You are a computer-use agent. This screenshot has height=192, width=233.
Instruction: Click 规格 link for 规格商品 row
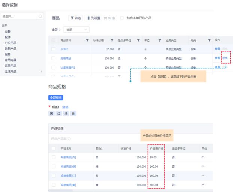point(225,58)
